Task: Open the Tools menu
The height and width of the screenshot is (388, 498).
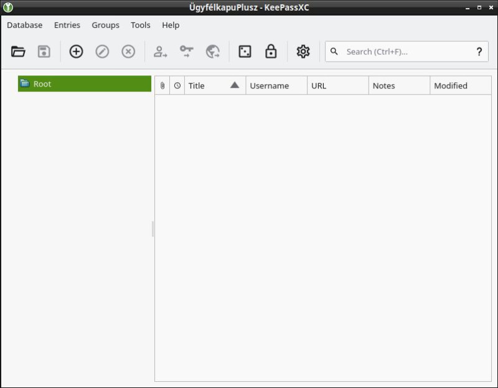Action: coord(141,25)
